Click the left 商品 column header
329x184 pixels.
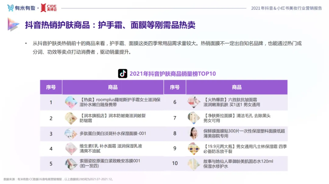point(113,87)
